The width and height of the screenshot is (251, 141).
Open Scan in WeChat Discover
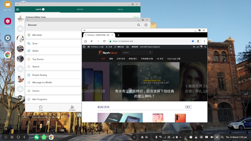(54, 43)
